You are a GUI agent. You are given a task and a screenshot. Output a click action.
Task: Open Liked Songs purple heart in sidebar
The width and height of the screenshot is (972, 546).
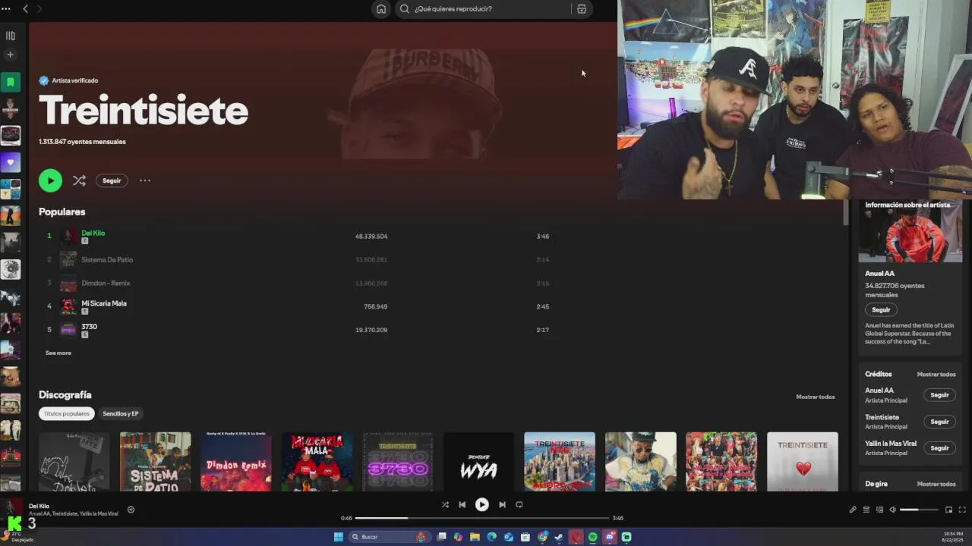11,162
